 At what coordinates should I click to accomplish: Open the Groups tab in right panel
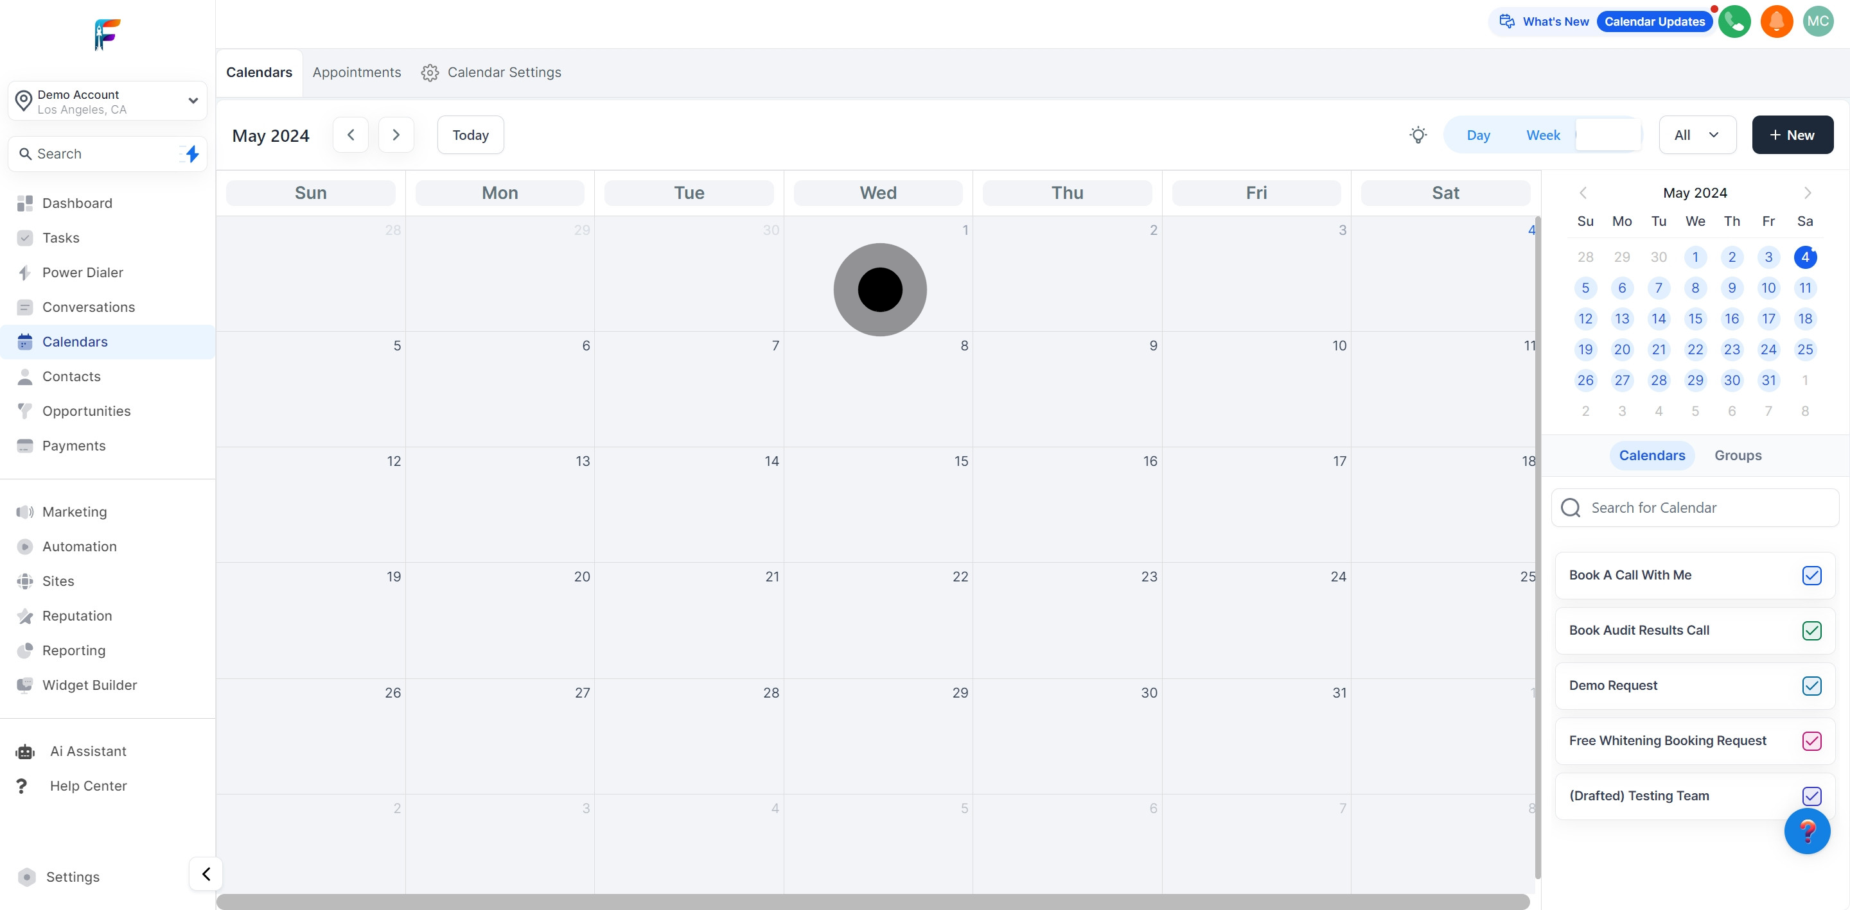tap(1738, 455)
